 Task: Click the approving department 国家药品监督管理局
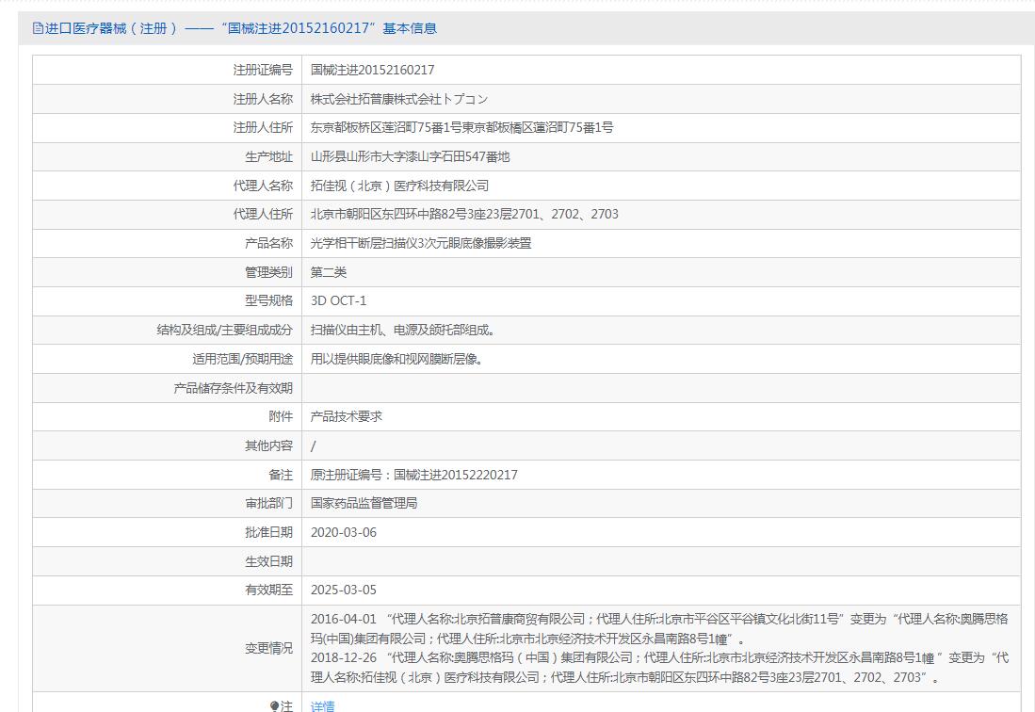364,503
